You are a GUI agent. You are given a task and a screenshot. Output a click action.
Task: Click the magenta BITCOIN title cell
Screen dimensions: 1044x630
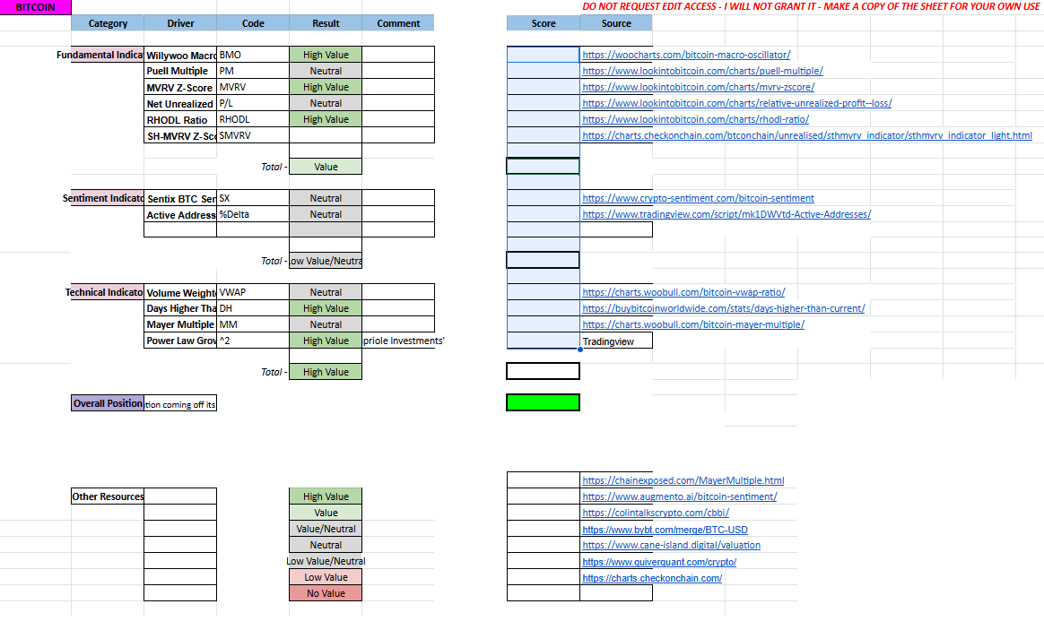[36, 7]
